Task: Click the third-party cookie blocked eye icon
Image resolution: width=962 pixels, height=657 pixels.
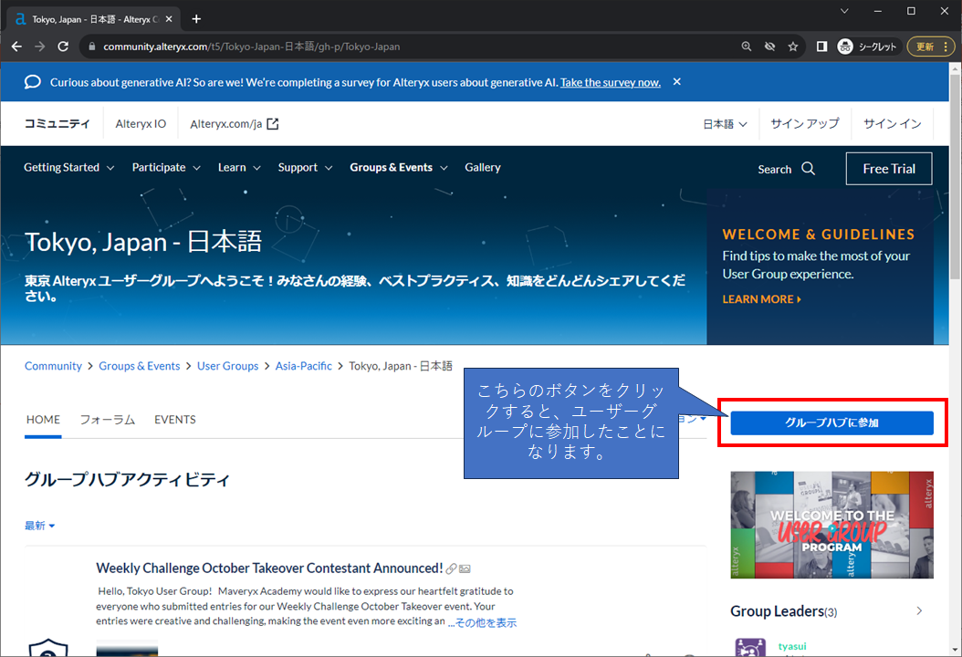Action: tap(770, 47)
